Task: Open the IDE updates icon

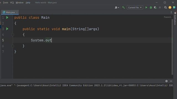Action: tap(170, 7)
